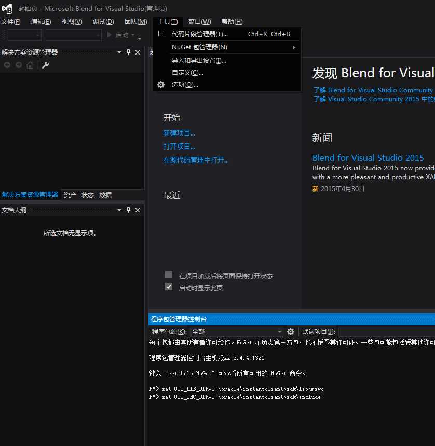Click the snippet manager icon in Tools menu
Viewport: 435px width, 446px height.
point(161,34)
